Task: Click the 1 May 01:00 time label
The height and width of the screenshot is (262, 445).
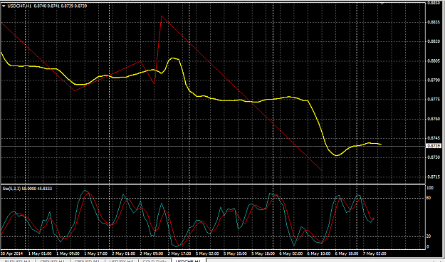Action: [x=41, y=253]
